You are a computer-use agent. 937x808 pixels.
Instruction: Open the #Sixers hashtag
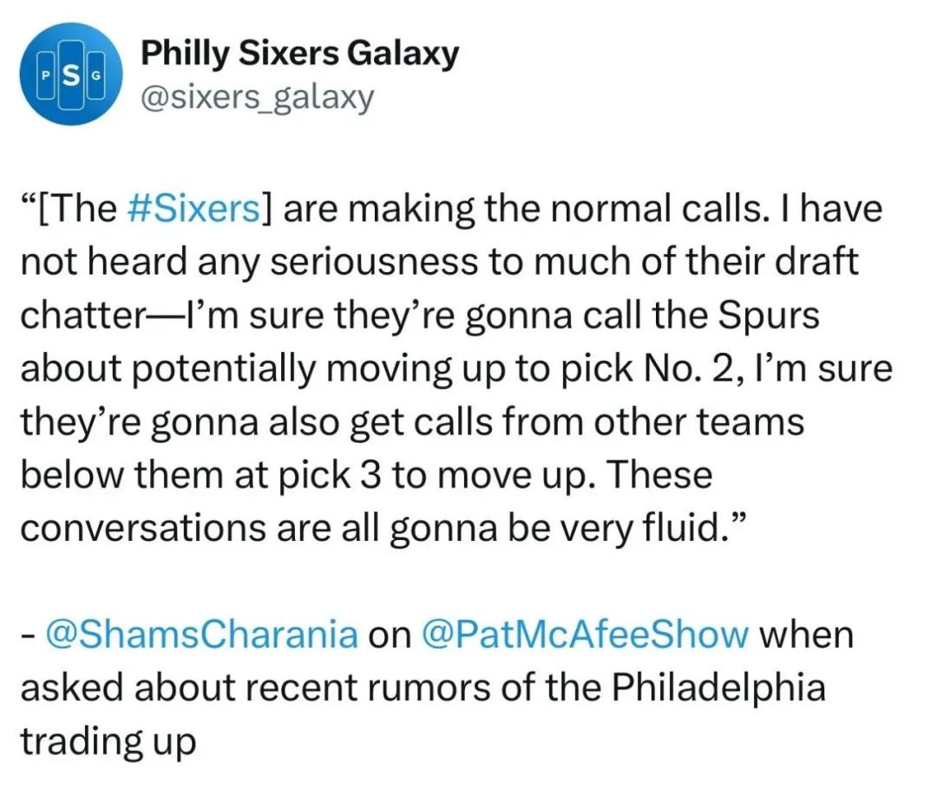pos(194,209)
